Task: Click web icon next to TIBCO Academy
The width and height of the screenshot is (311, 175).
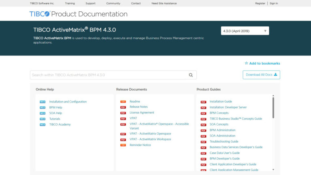Action: pos(43,125)
